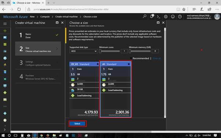Click the New breadcrumb
The width and height of the screenshot is (221, 138).
[32, 17]
